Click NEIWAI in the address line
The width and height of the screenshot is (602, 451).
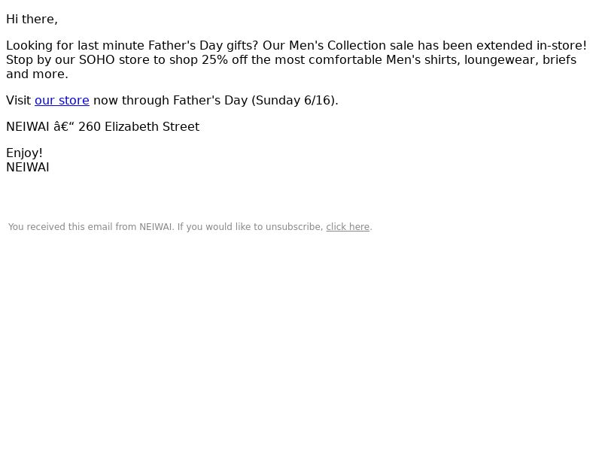click(x=28, y=126)
